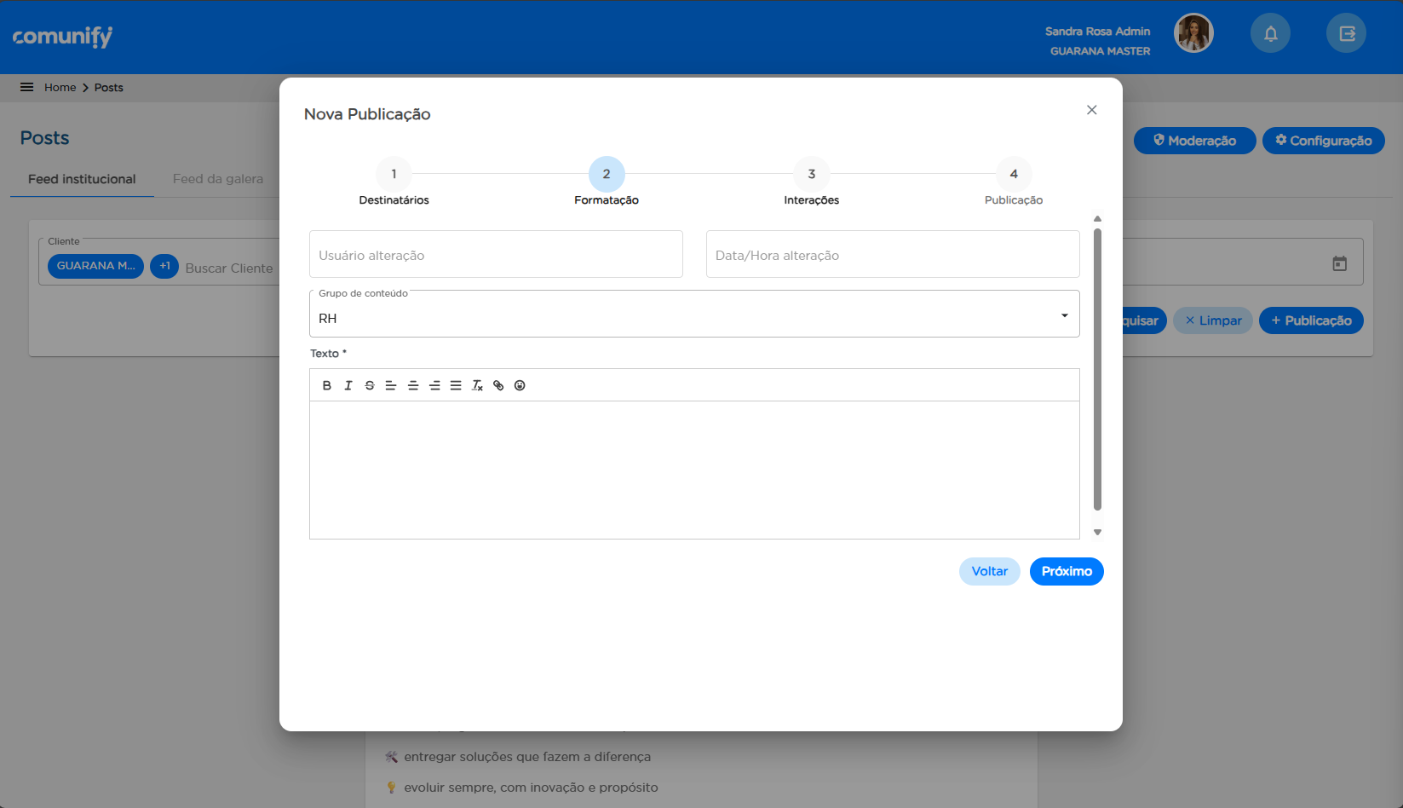Open the emoji picker
Screen dimensions: 1403x808
pyautogui.click(x=520, y=385)
